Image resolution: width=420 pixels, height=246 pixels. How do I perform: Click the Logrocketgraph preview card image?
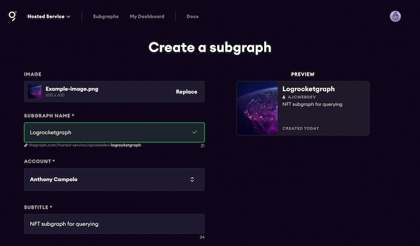point(257,108)
